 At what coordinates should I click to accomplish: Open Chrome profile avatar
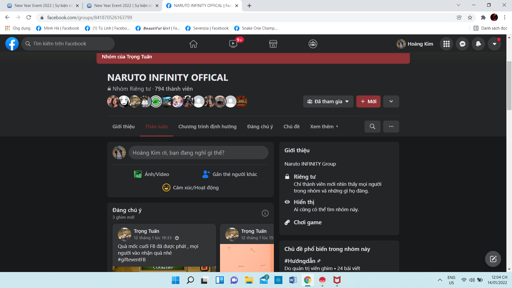point(494,18)
